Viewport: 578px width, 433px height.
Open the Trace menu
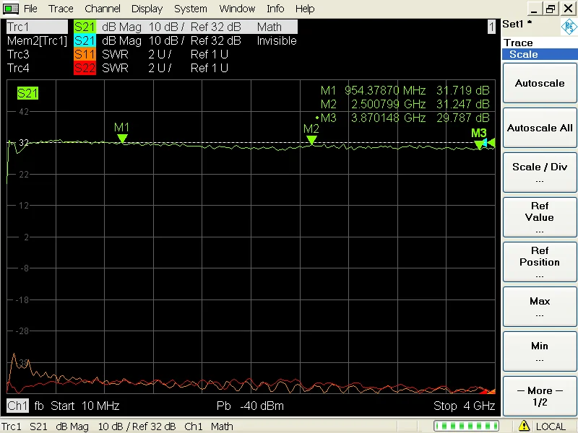click(x=61, y=9)
